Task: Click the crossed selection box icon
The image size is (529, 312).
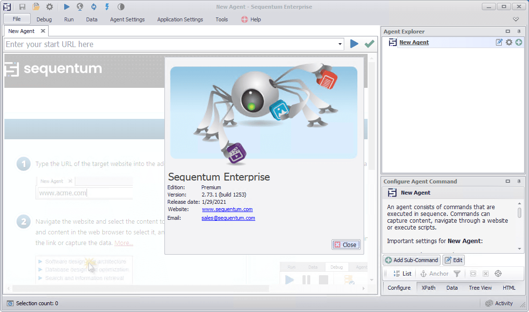Action: 485,274
